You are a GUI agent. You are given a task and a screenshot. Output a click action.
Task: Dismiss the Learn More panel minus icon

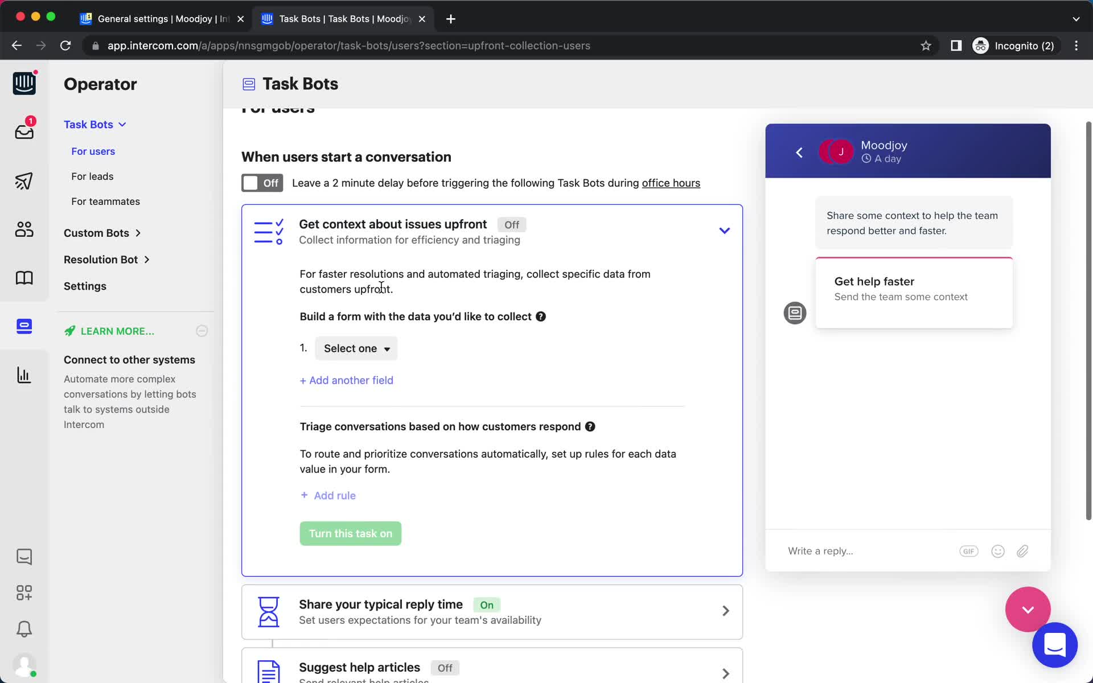click(x=202, y=331)
